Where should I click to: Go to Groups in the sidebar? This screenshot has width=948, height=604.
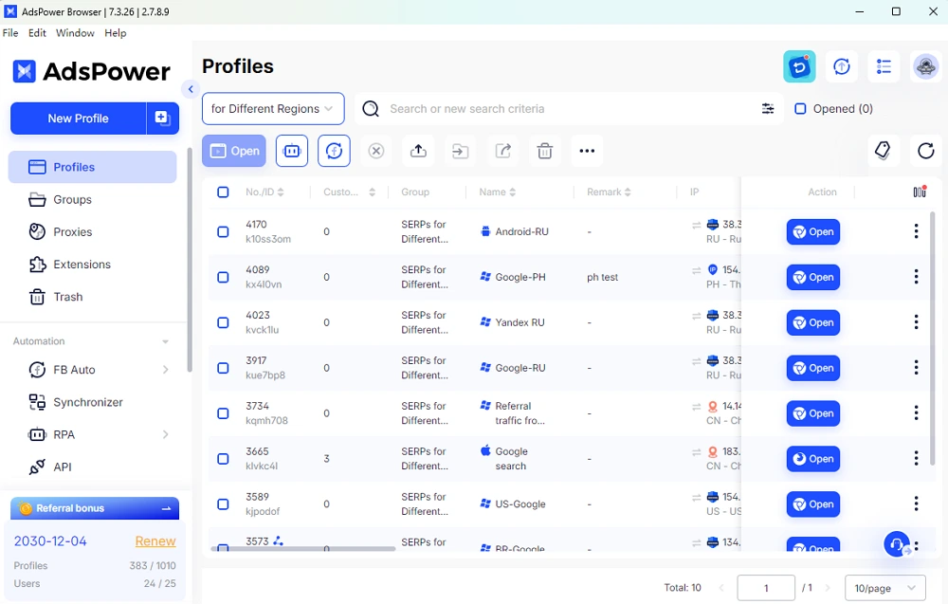click(93, 199)
